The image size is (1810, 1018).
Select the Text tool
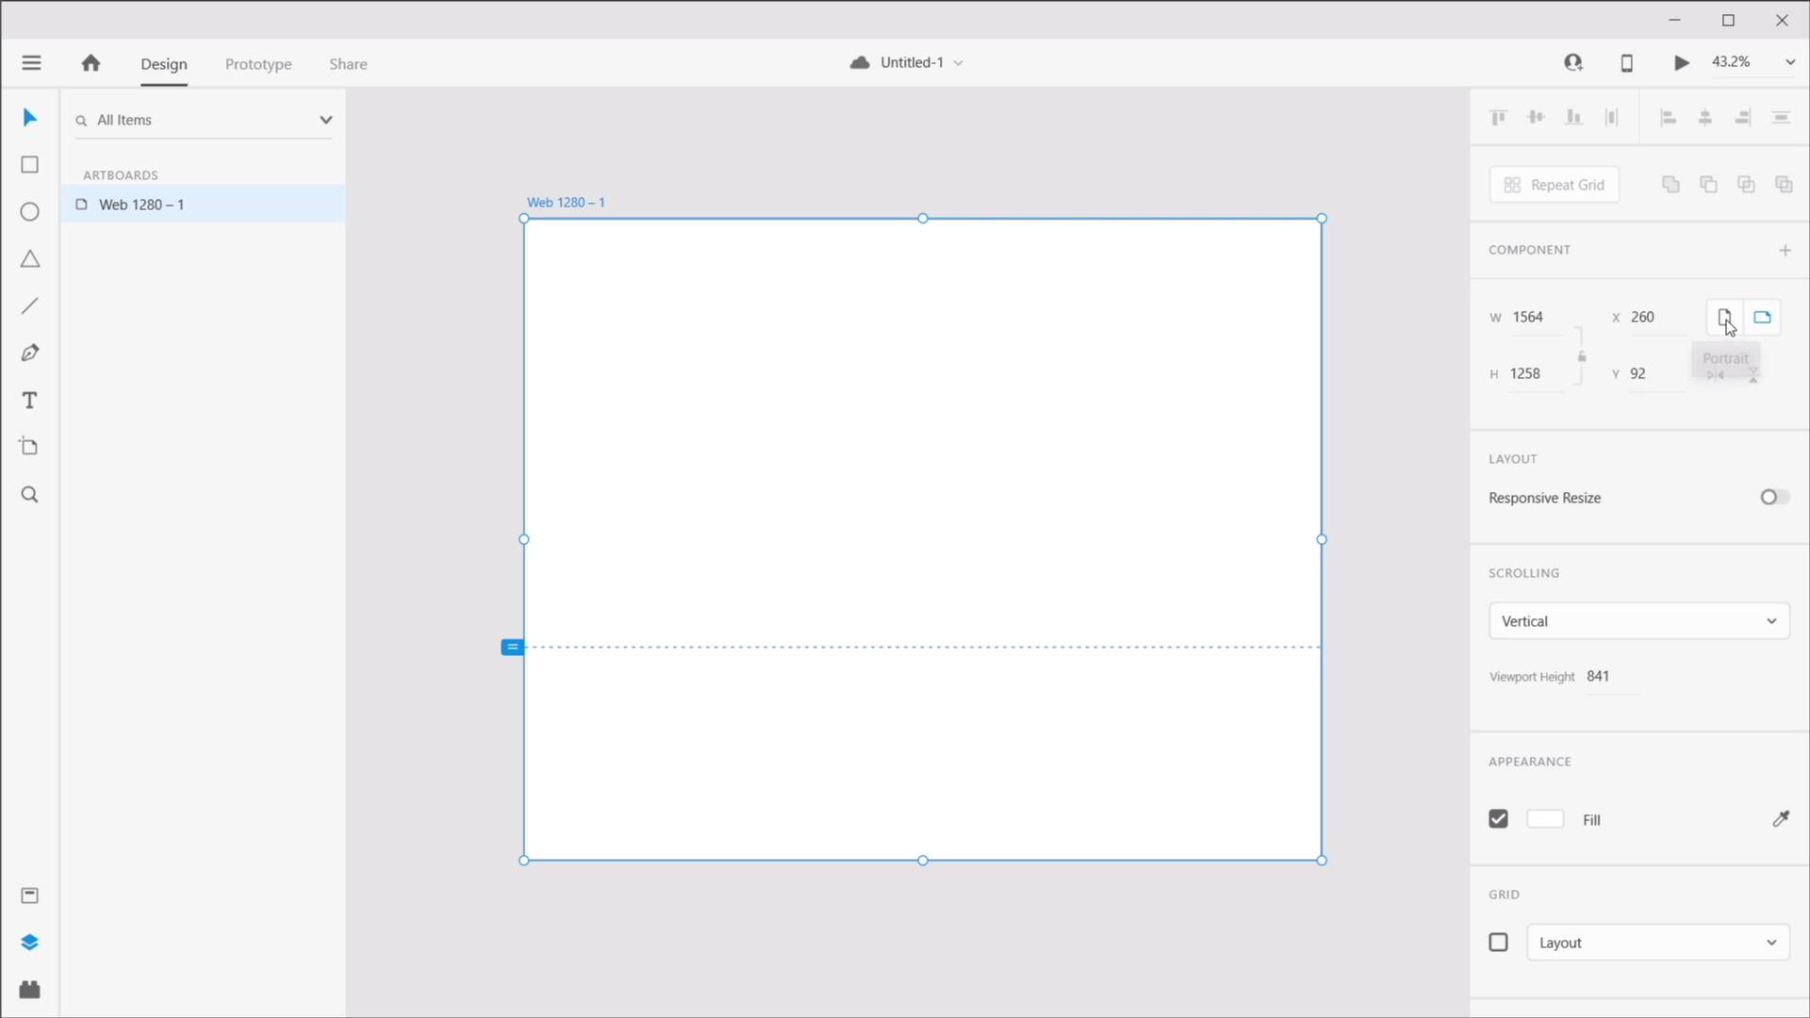[x=29, y=400]
